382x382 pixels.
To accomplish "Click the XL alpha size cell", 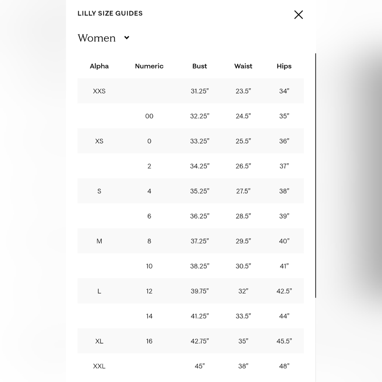I will point(99,341).
